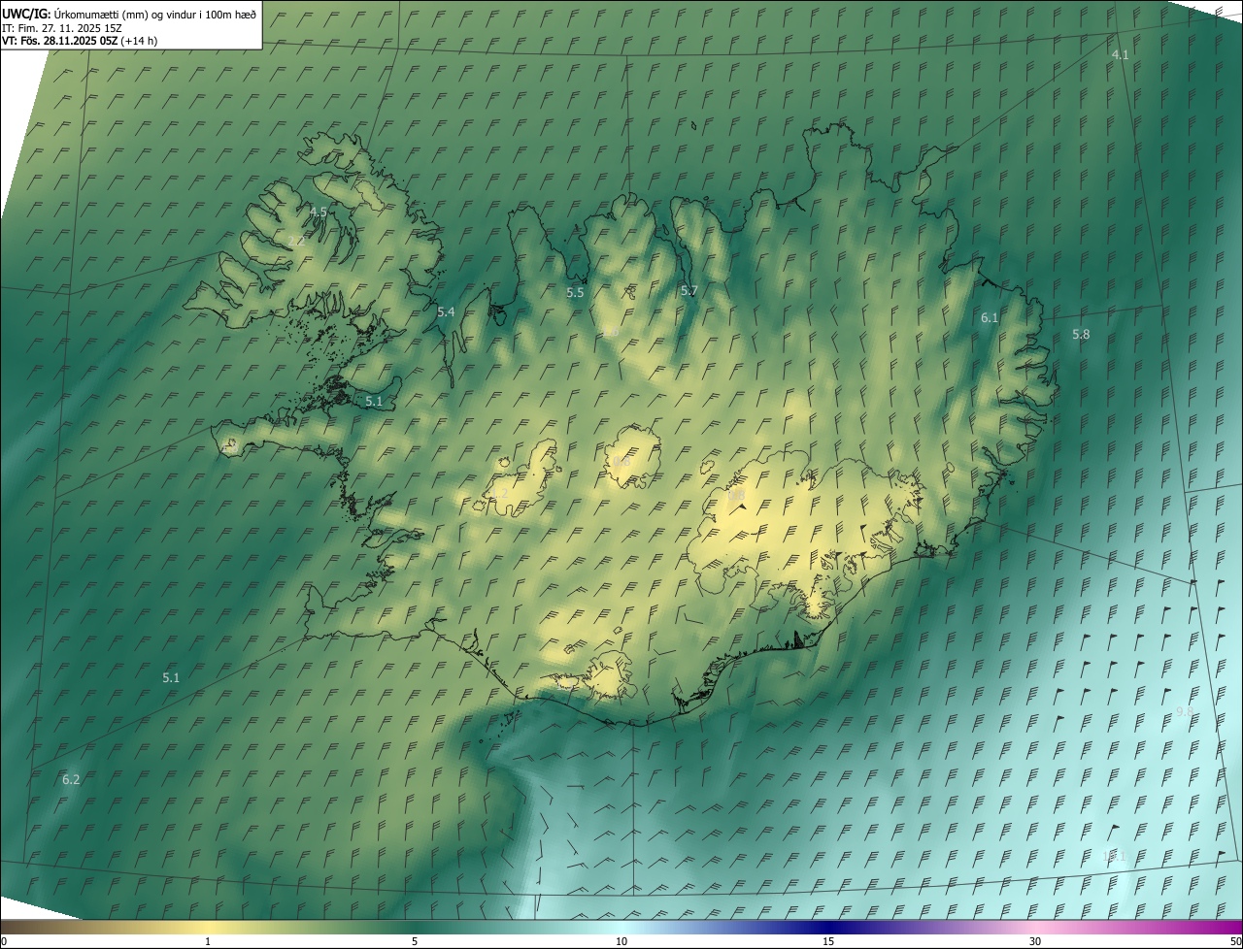This screenshot has height=949, width=1243.
Task: Click the 5.8 value over the eastern sea
Action: pyautogui.click(x=1081, y=335)
